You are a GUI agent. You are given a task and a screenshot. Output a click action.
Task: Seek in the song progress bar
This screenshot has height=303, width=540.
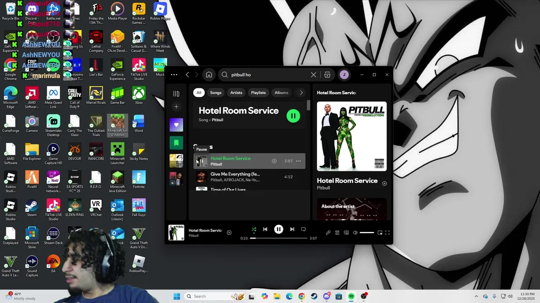tap(279, 238)
